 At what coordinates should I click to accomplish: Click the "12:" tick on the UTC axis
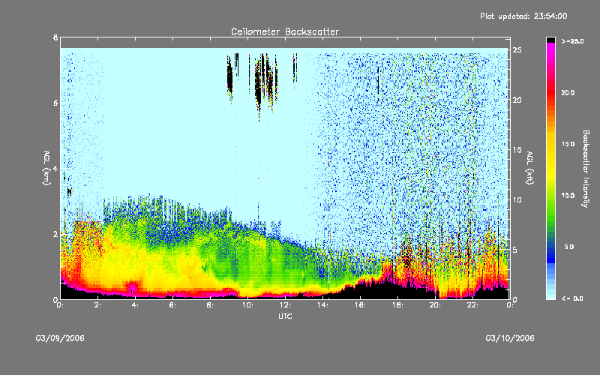285,305
